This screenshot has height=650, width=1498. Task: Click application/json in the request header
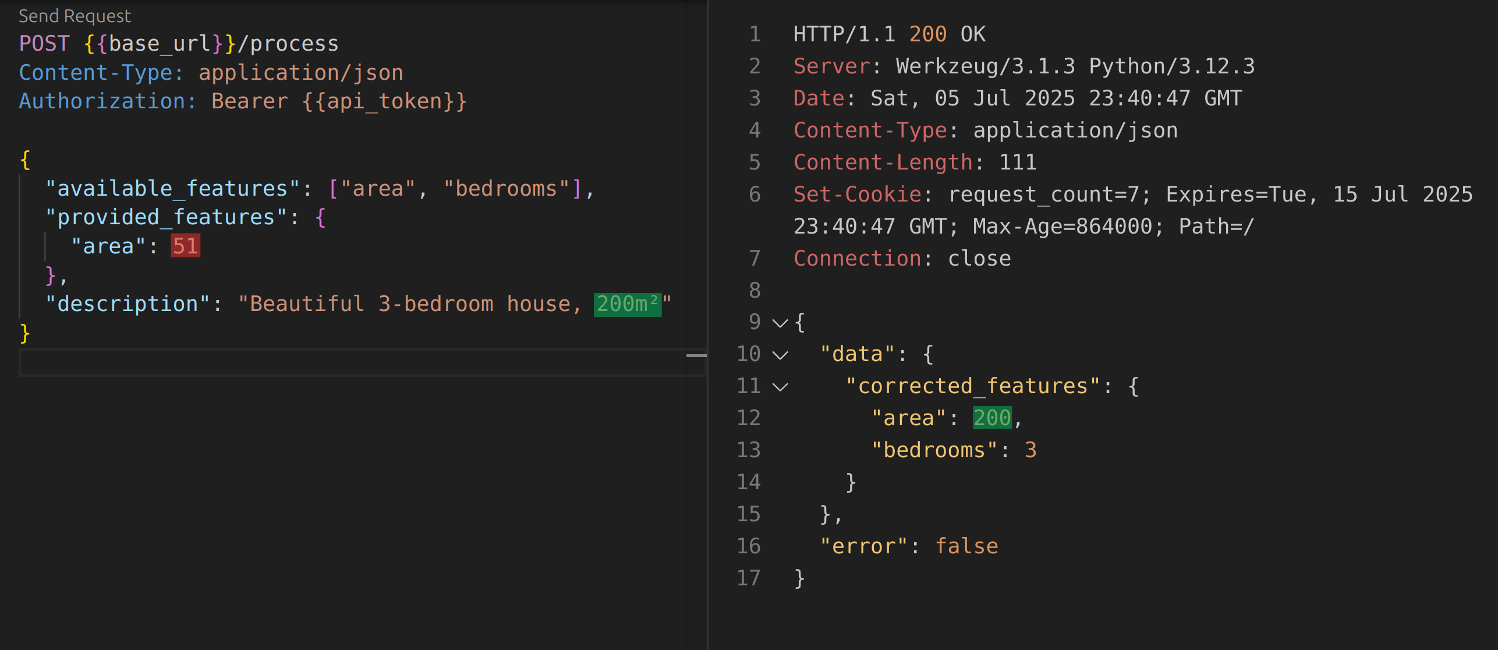click(301, 73)
